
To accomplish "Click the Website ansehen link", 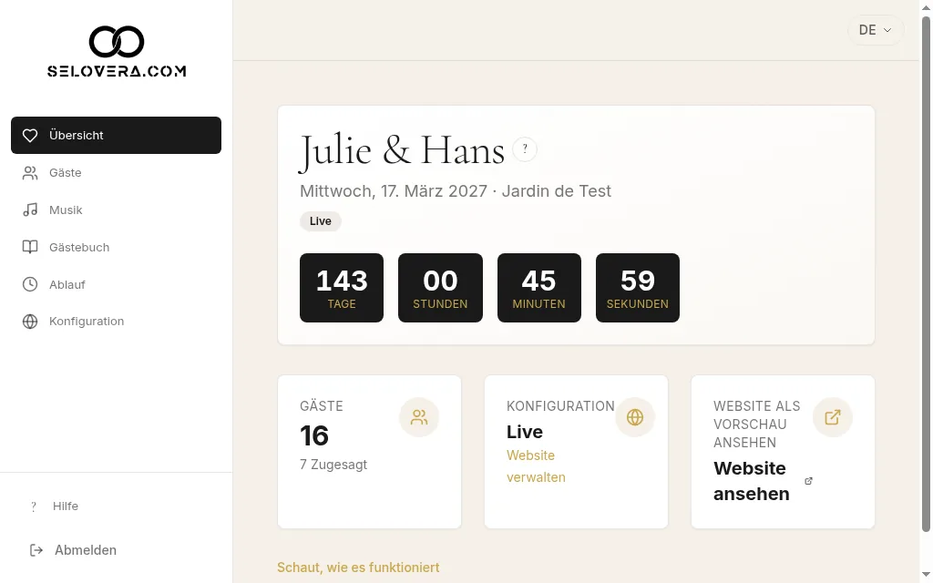I will pyautogui.click(x=763, y=481).
